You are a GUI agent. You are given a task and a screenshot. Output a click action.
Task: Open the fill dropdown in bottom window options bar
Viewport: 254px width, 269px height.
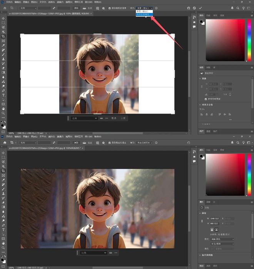[144, 143]
